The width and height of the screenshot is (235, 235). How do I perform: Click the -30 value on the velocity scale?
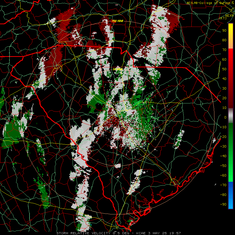point(223,146)
